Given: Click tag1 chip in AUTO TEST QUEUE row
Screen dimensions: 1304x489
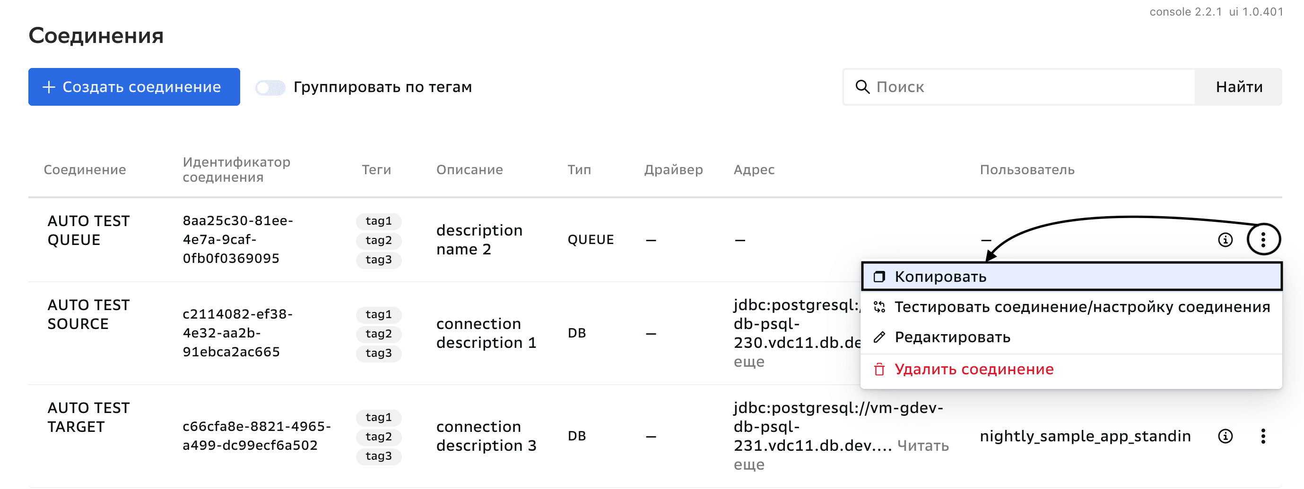Looking at the screenshot, I should click(379, 221).
